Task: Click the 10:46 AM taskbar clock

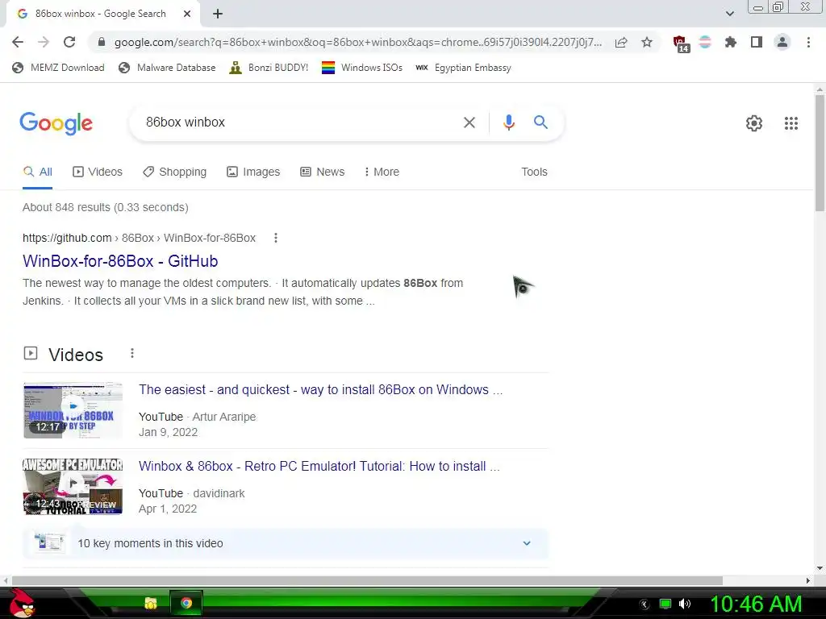Action: coord(756,604)
